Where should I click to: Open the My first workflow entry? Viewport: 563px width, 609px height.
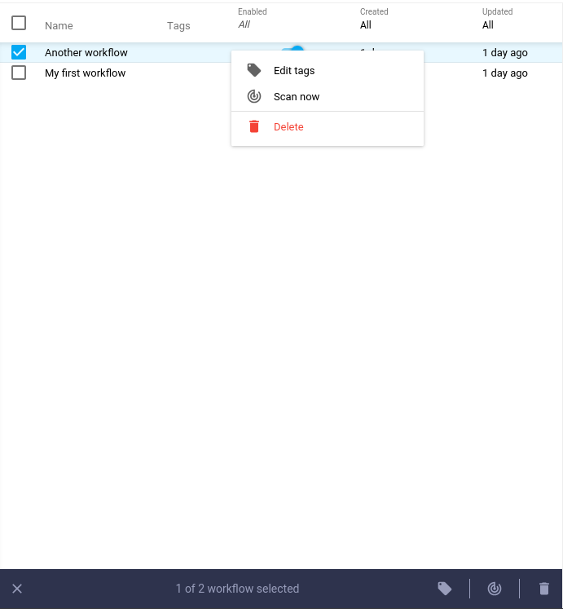click(x=85, y=73)
